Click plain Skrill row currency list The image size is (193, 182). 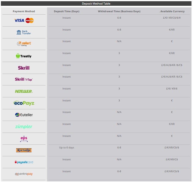tap(172, 65)
